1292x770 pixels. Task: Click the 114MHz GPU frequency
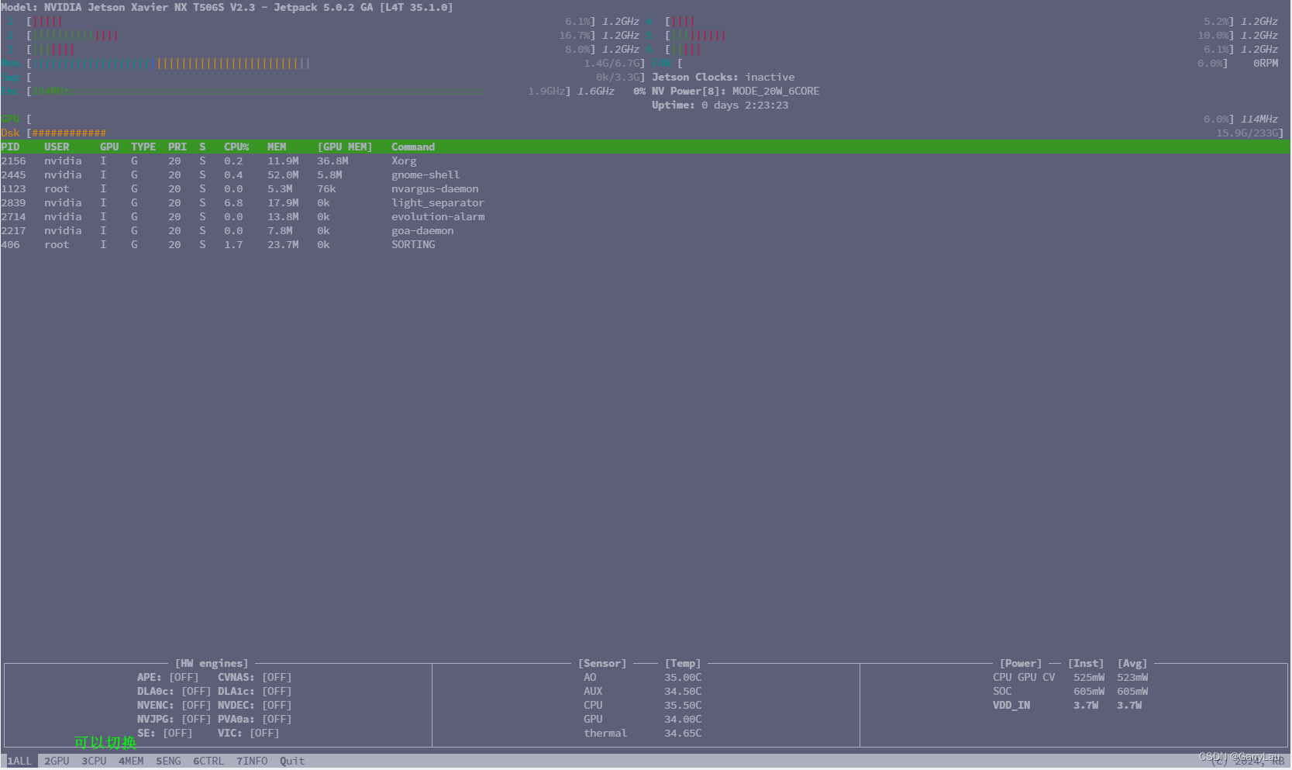(x=1259, y=119)
